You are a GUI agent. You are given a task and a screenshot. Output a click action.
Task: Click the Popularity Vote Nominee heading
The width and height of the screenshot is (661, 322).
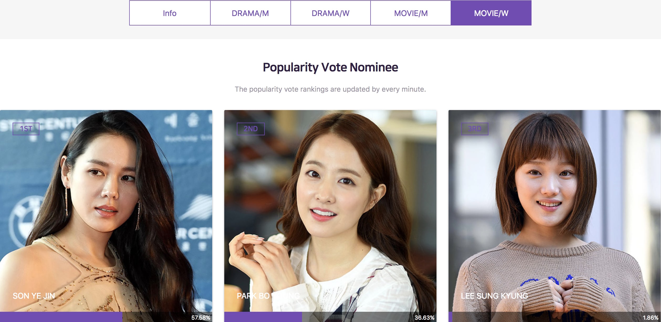point(330,67)
